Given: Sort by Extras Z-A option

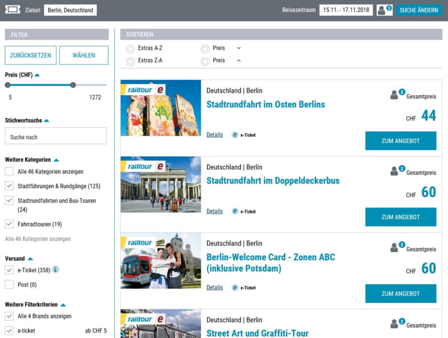Looking at the screenshot, I should [131, 61].
